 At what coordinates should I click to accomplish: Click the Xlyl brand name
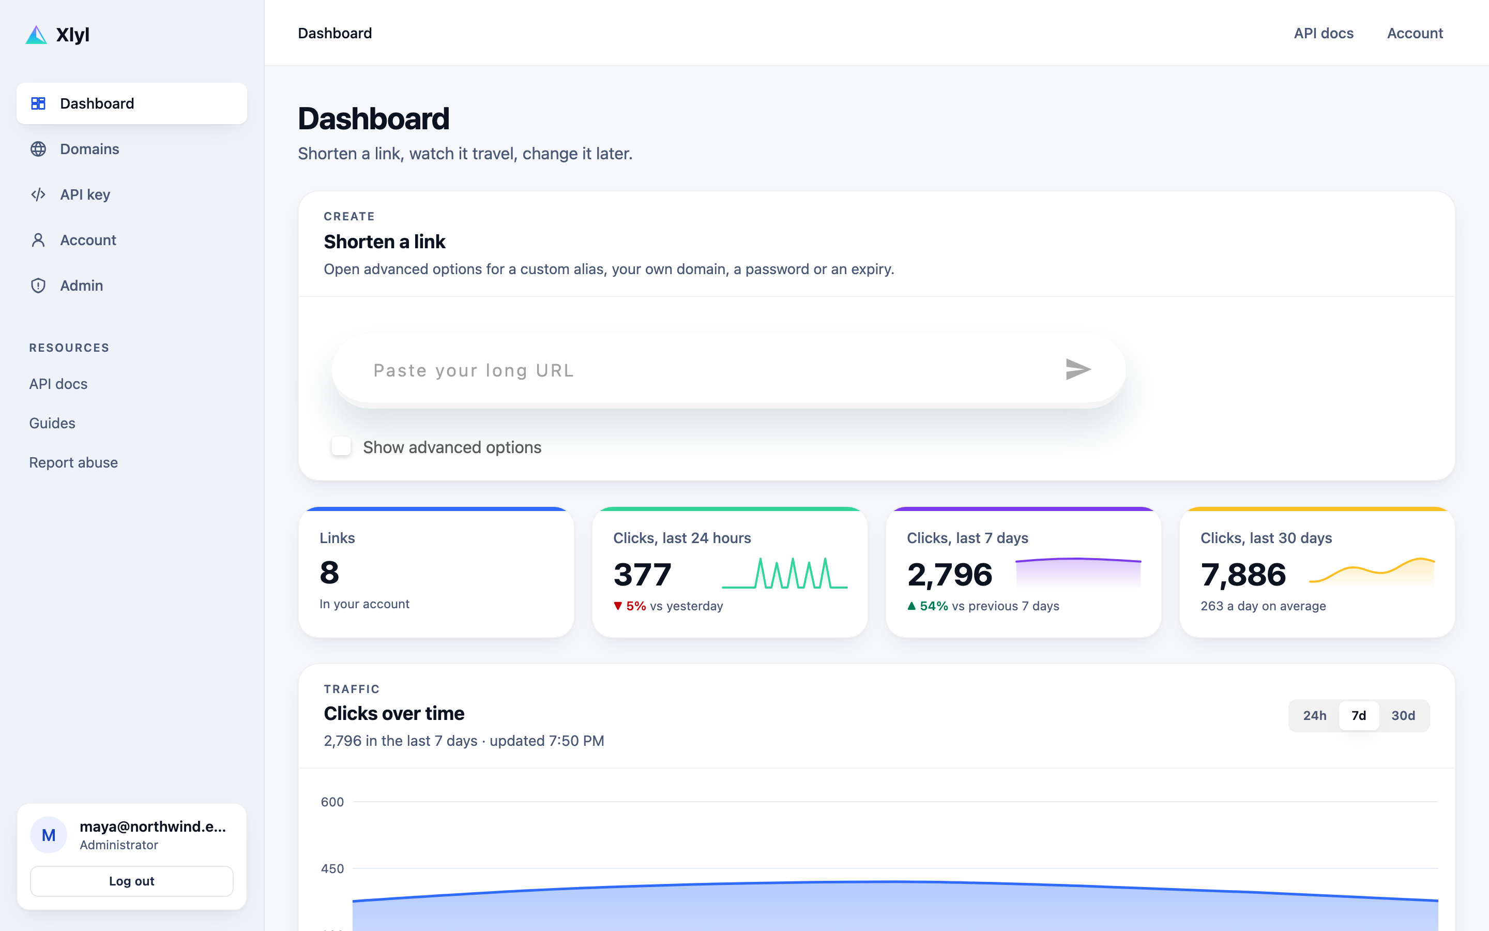point(72,35)
